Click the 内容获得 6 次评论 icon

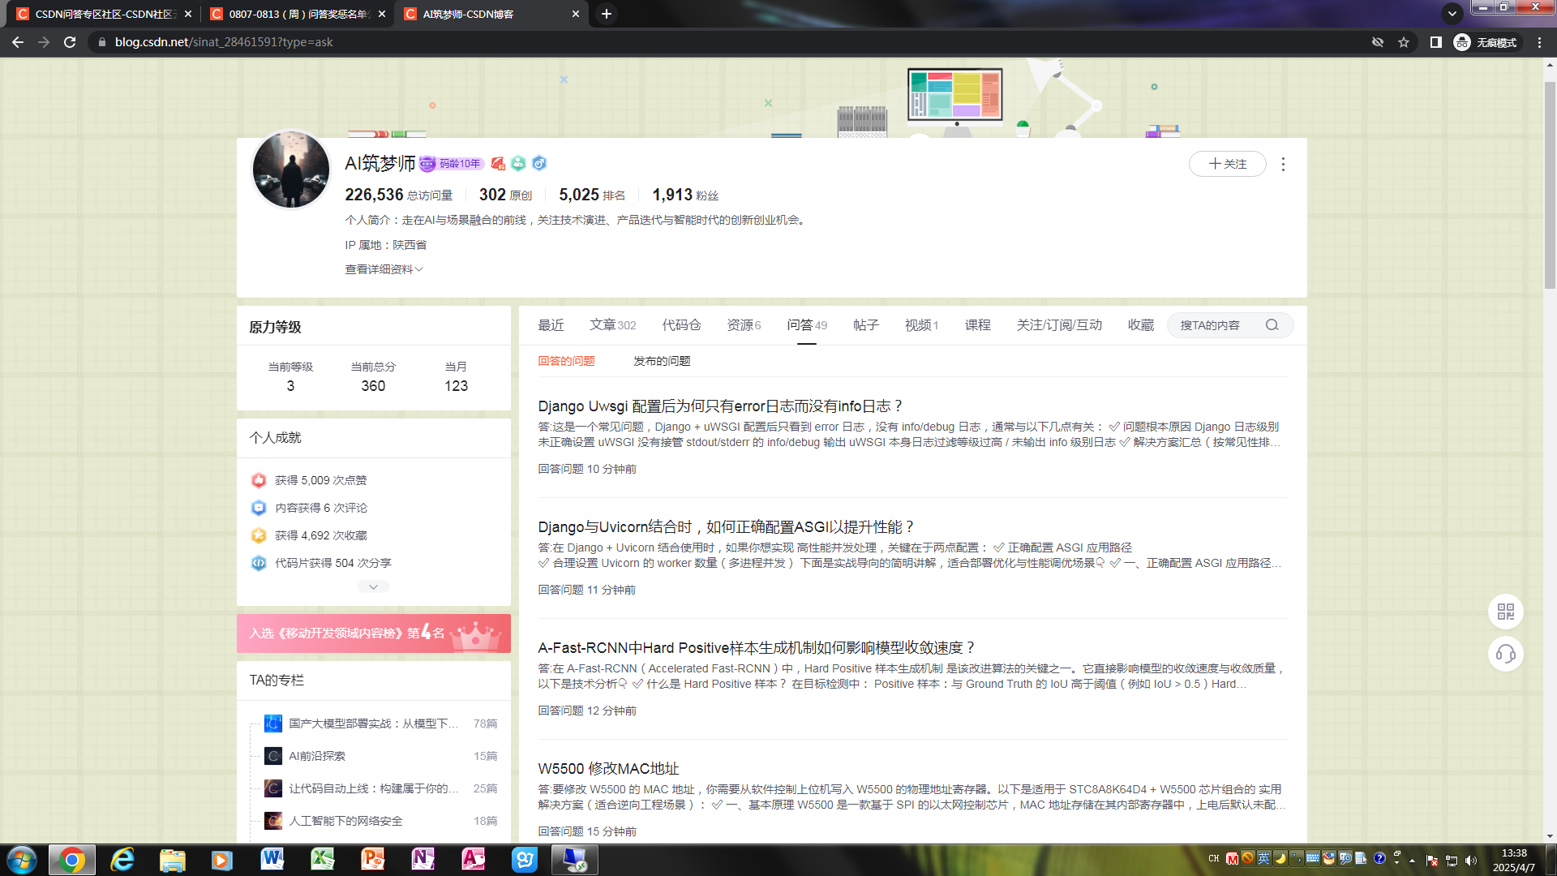pos(259,508)
